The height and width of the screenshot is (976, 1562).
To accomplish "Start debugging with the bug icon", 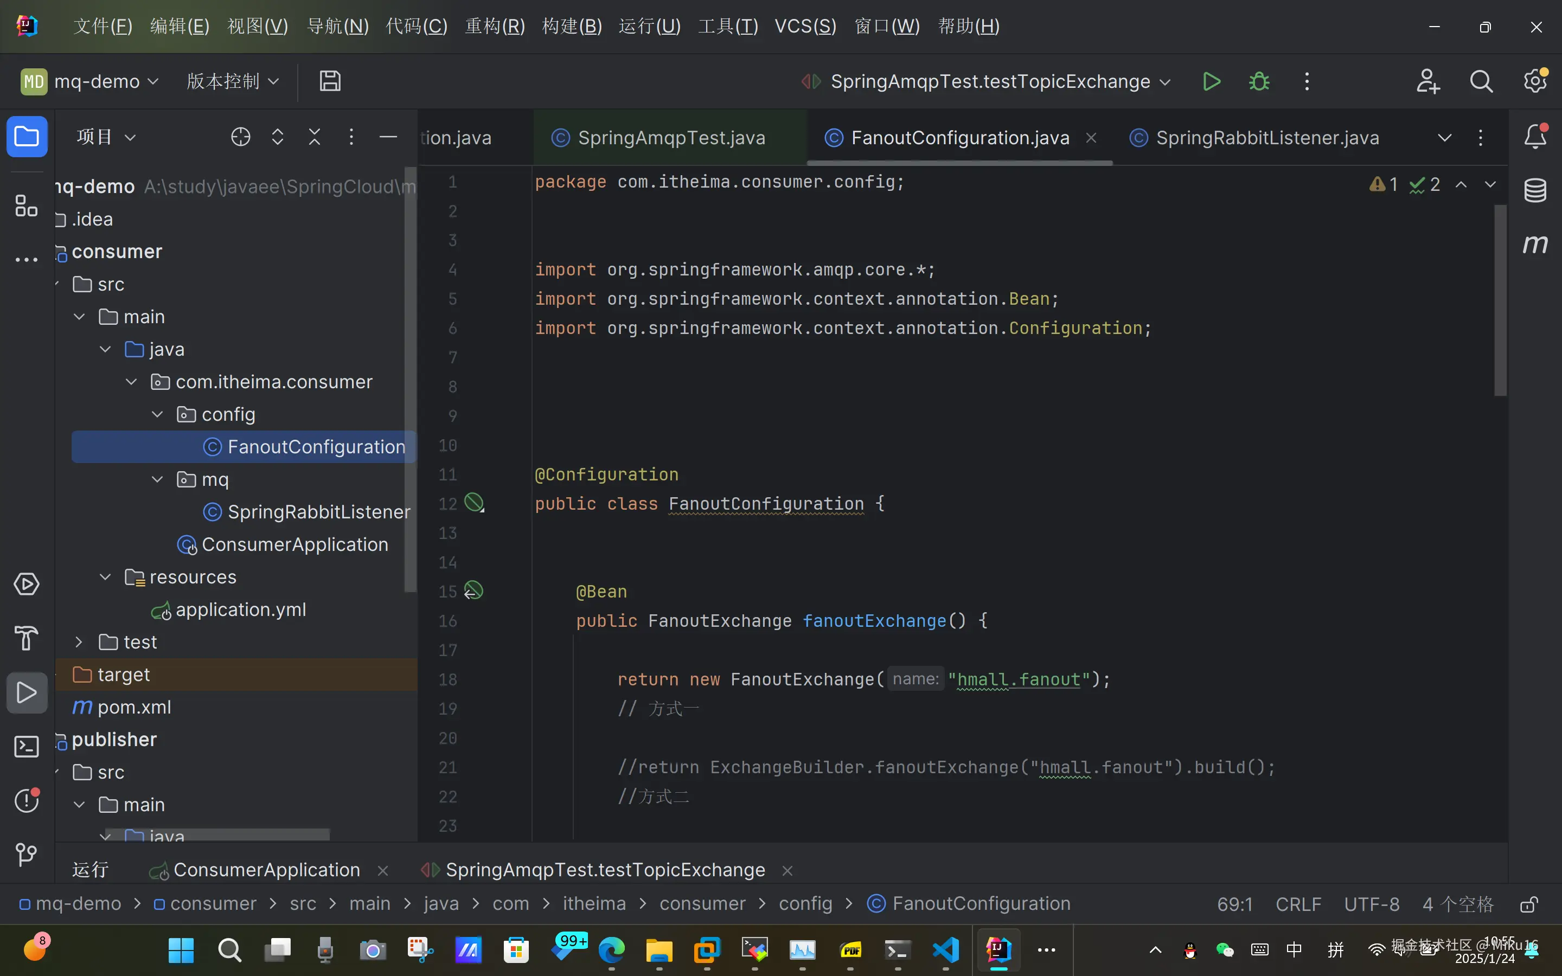I will [1259, 82].
